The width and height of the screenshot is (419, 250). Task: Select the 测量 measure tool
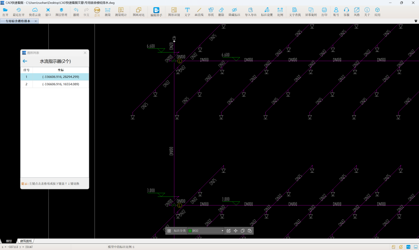pos(108,12)
